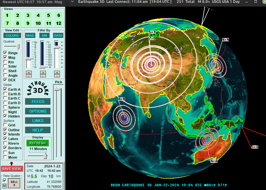
Task: Select view number 6
Action: [x=59, y=15]
